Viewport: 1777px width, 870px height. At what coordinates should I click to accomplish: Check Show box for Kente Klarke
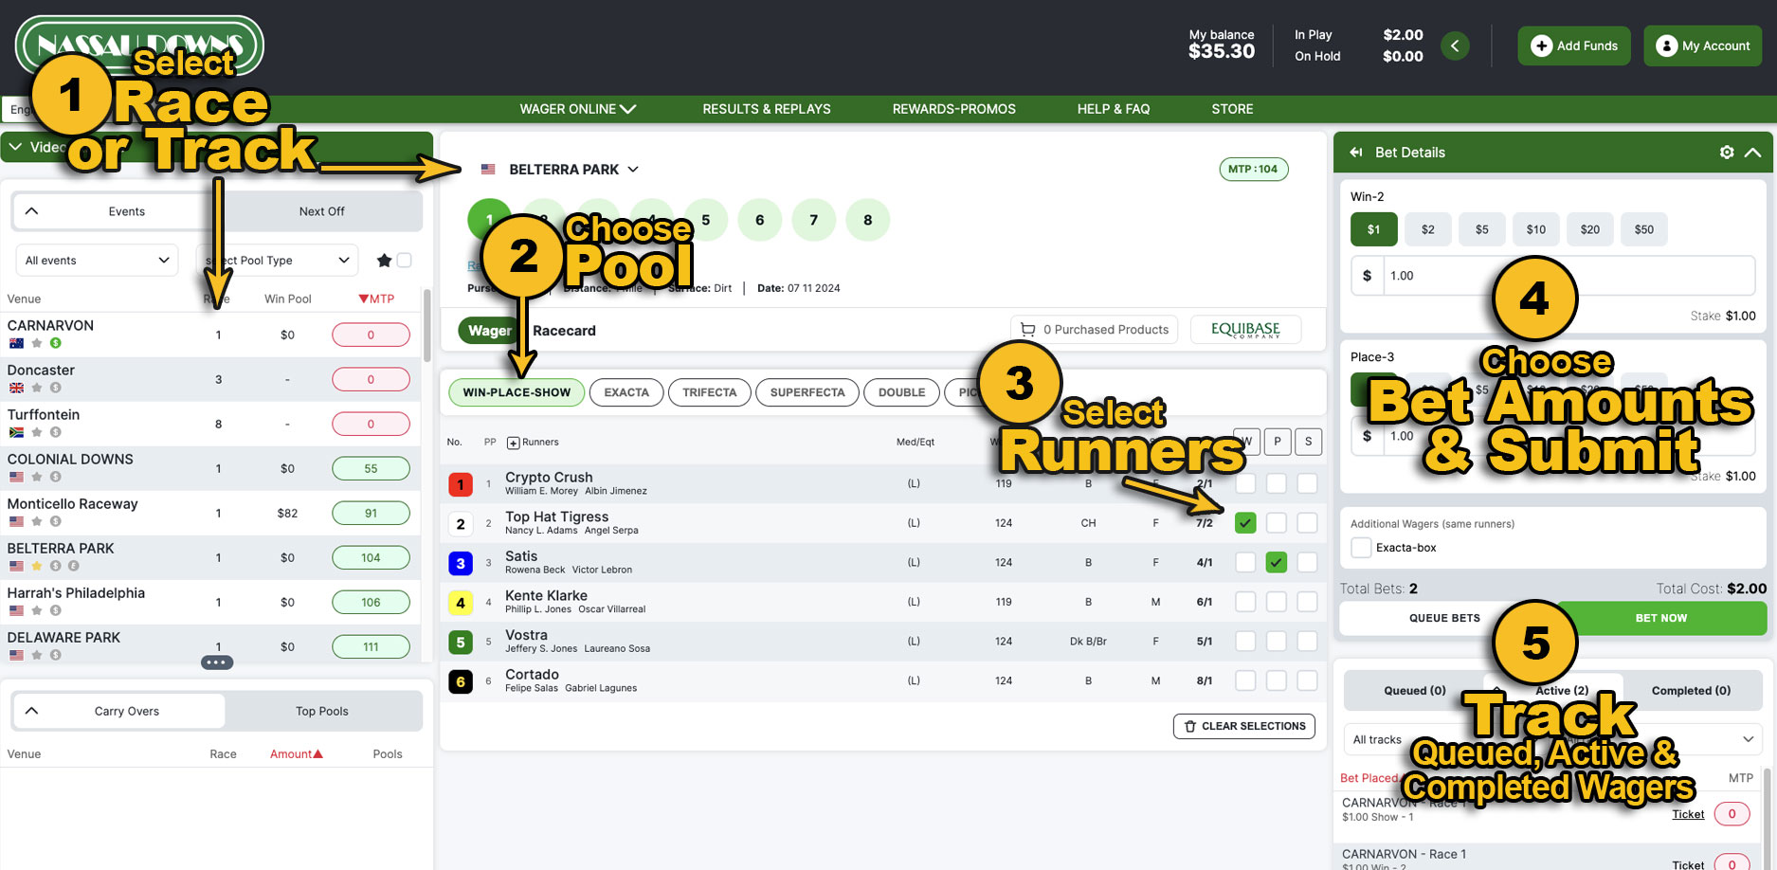(1307, 602)
